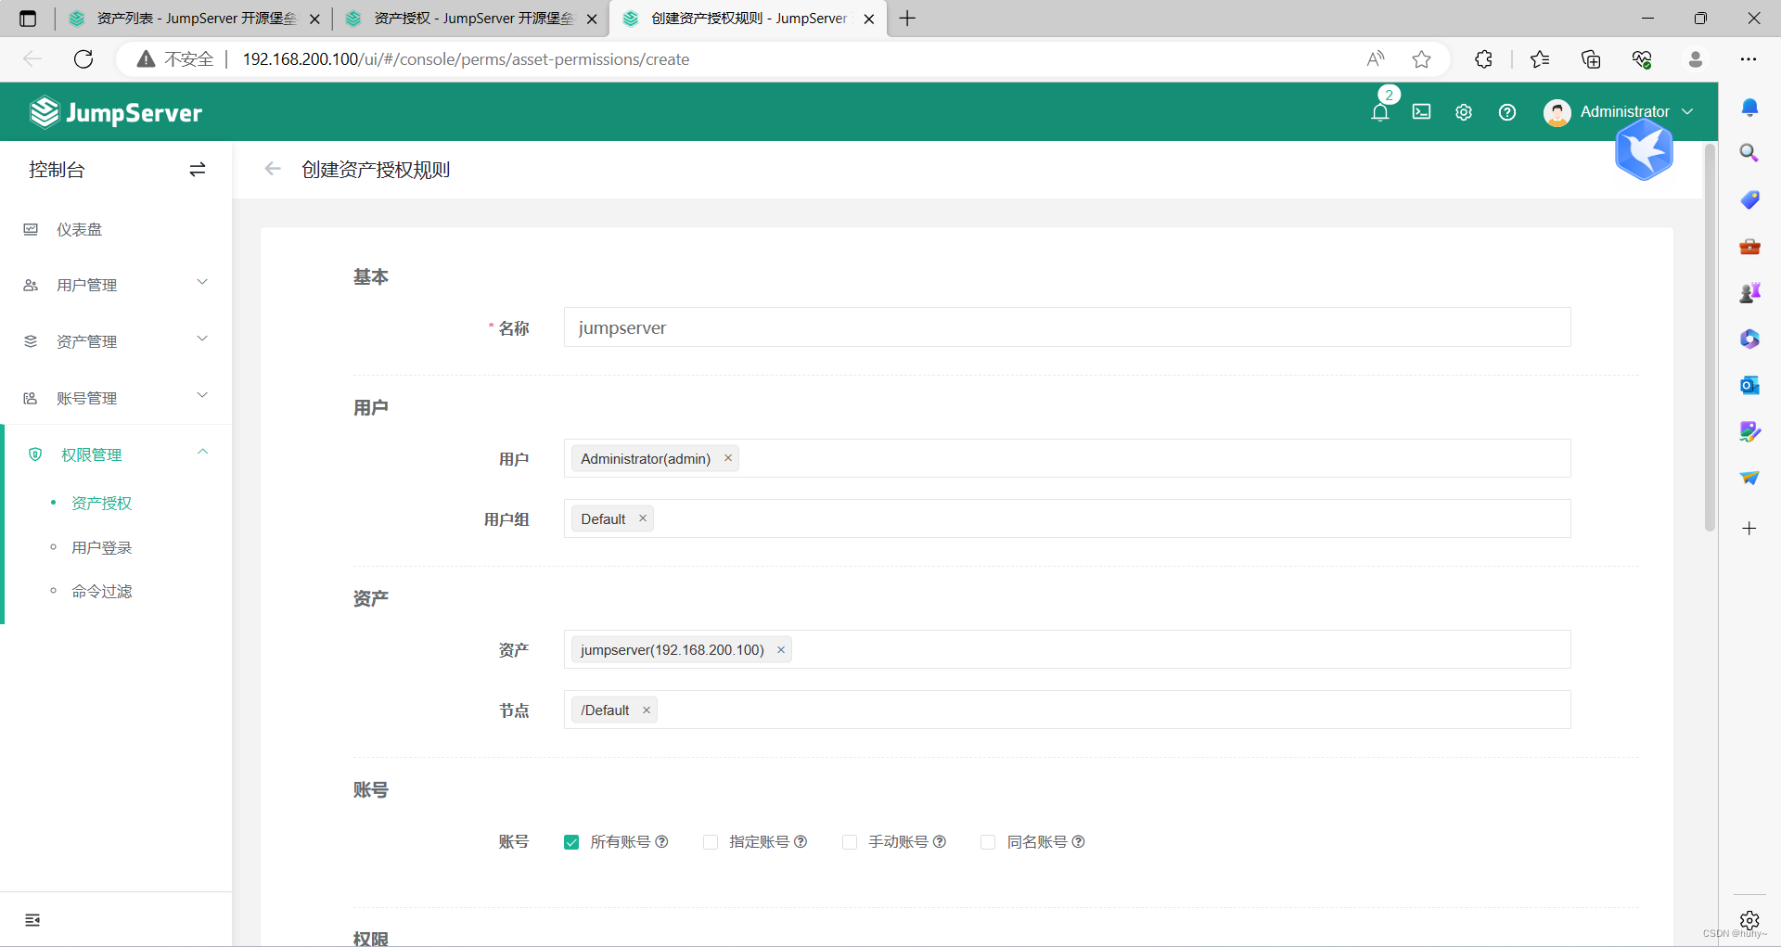This screenshot has height=947, width=1781.
Task: Remove the Administrator(admin) user tag
Action: pos(728,458)
